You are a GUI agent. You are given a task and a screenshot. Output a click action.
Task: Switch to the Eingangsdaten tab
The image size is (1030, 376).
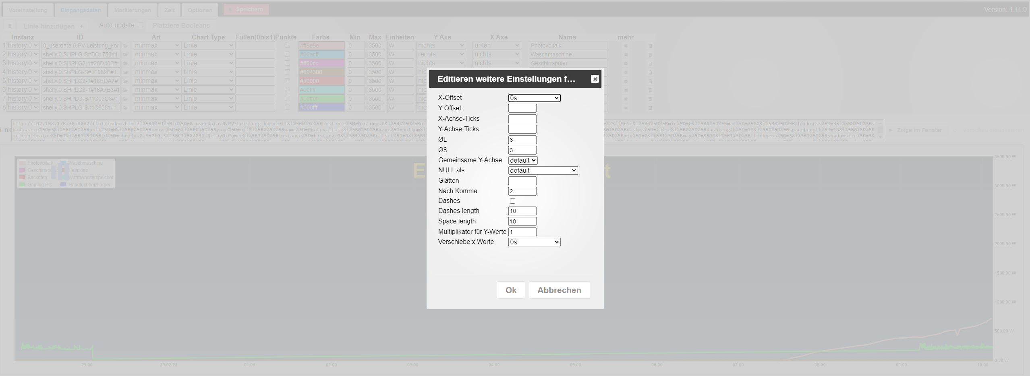(x=81, y=10)
